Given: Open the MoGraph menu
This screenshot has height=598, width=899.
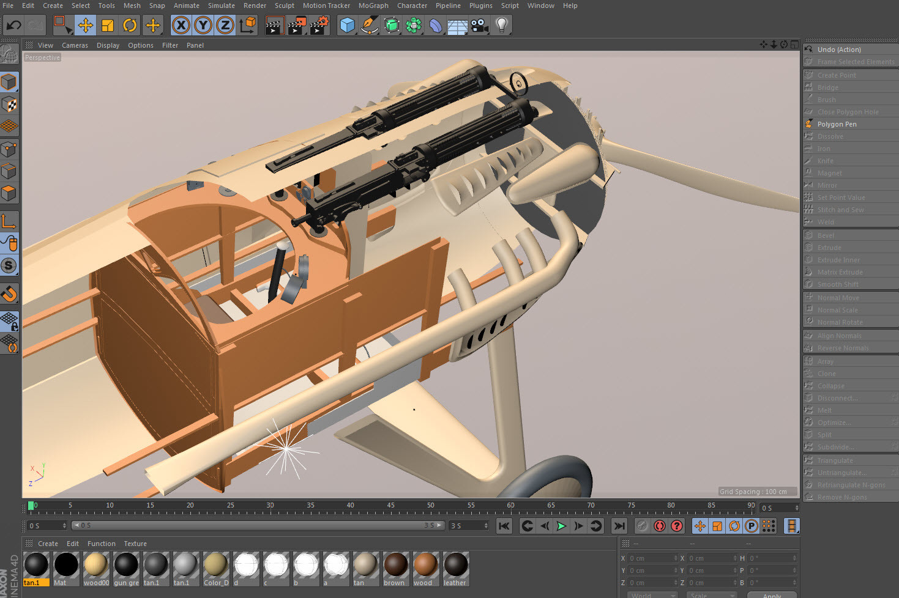Looking at the screenshot, I should [373, 6].
